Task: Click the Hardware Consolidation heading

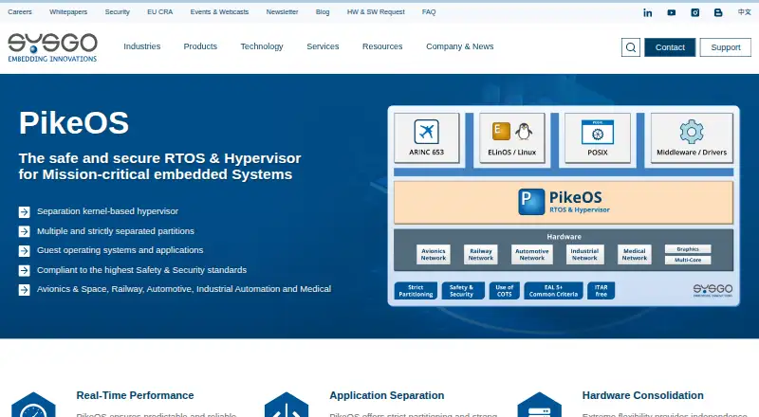Action: (643, 395)
